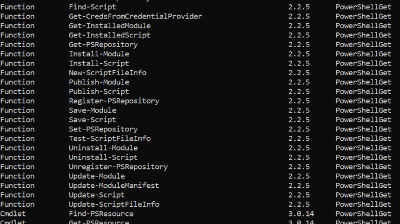Click the Save-Module command name
This screenshot has width=400, height=224.
tap(92, 110)
